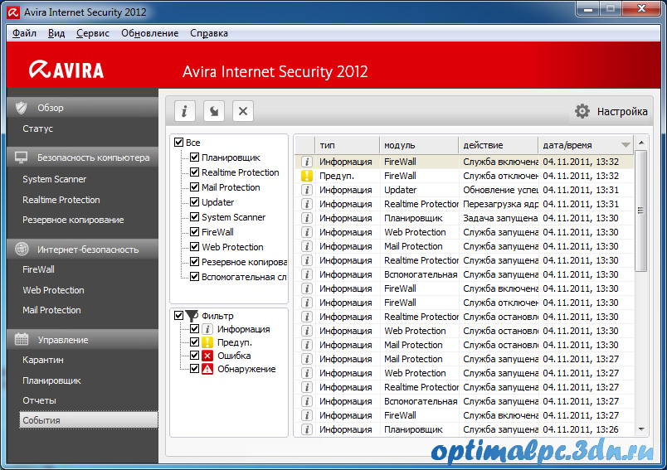The width and height of the screenshot is (667, 470).
Task: Click the yellow warning icon in the Предуп. event row
Action: [307, 176]
